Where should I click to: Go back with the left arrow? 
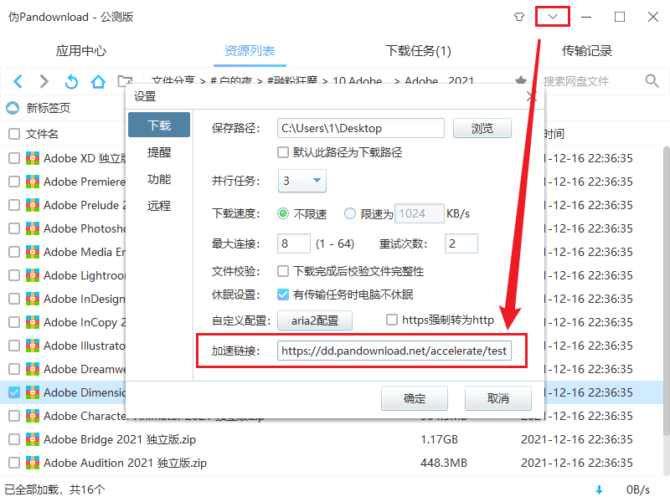(18, 81)
